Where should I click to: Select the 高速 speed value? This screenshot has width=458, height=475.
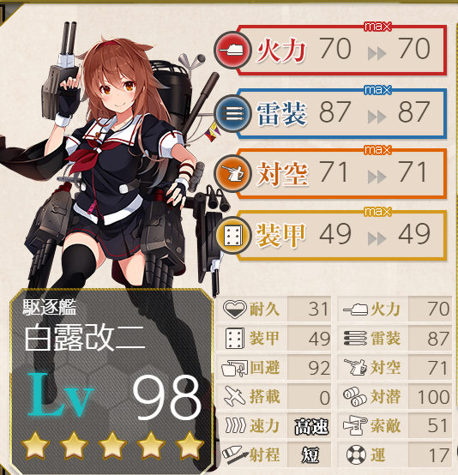click(311, 426)
